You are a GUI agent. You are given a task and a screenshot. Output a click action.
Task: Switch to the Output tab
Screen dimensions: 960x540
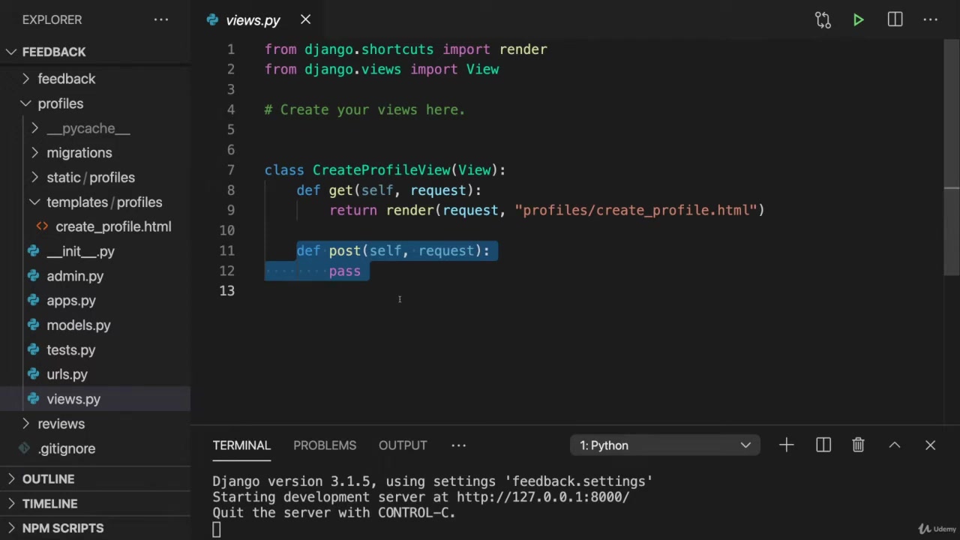[402, 445]
